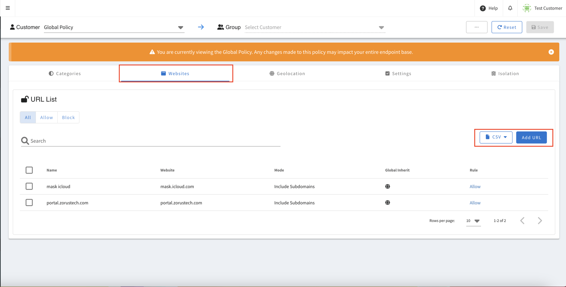
Task: Expand the Customer Global Policy dropdown
Action: tap(181, 28)
